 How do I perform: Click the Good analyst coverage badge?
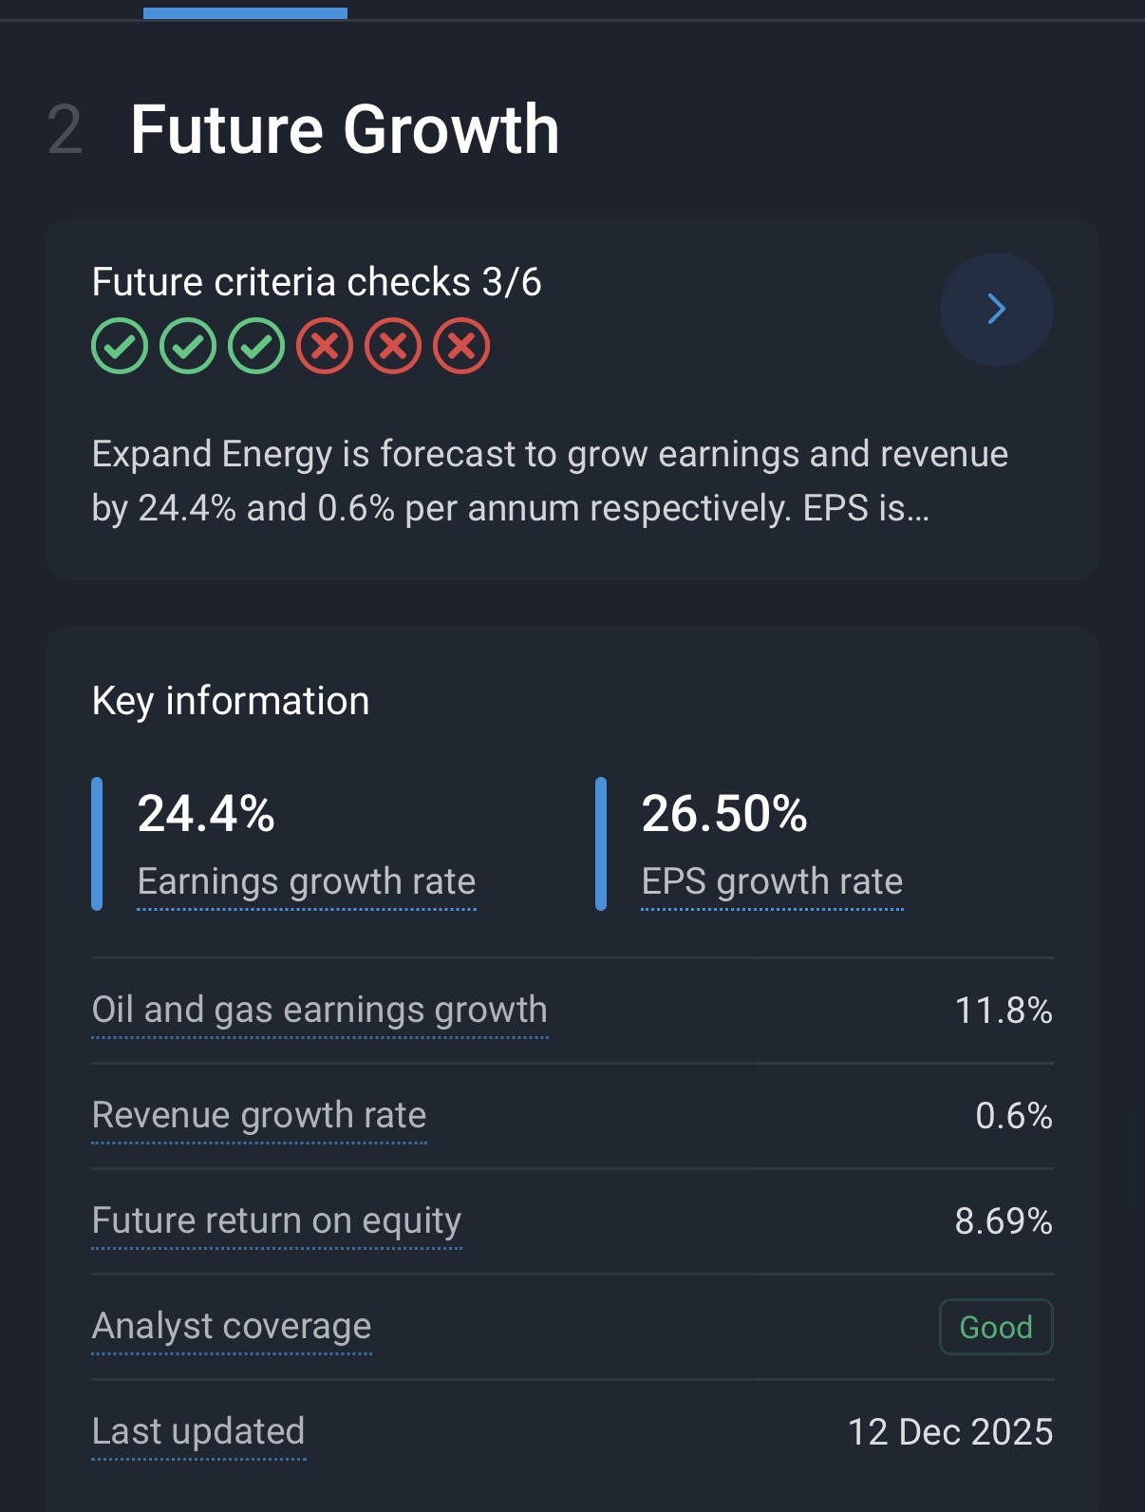click(995, 1327)
